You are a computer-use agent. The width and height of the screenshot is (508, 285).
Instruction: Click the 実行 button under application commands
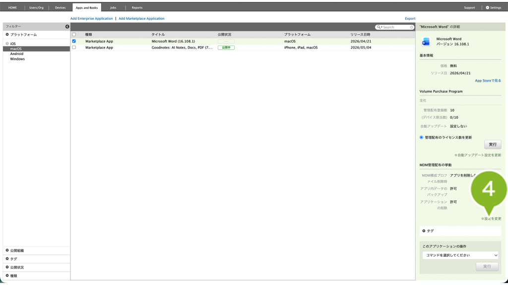[487, 267]
